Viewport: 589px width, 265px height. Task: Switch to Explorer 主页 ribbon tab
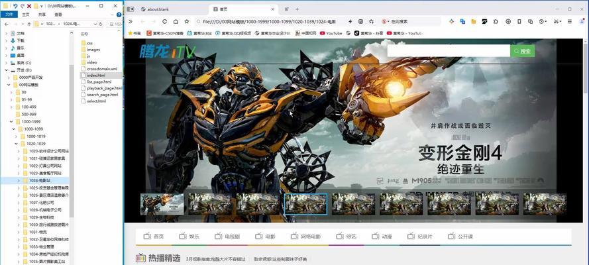26,15
